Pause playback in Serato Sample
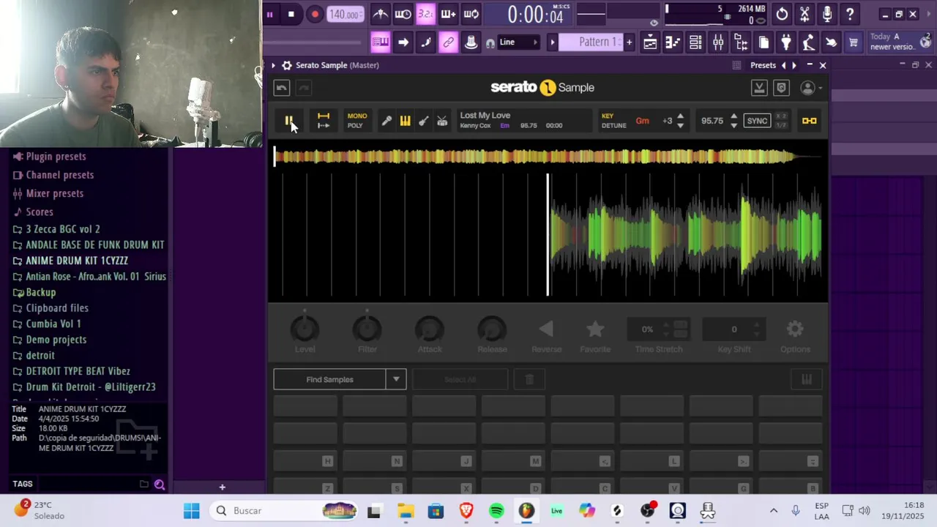Screen dimensions: 937x527 [x=289, y=121]
